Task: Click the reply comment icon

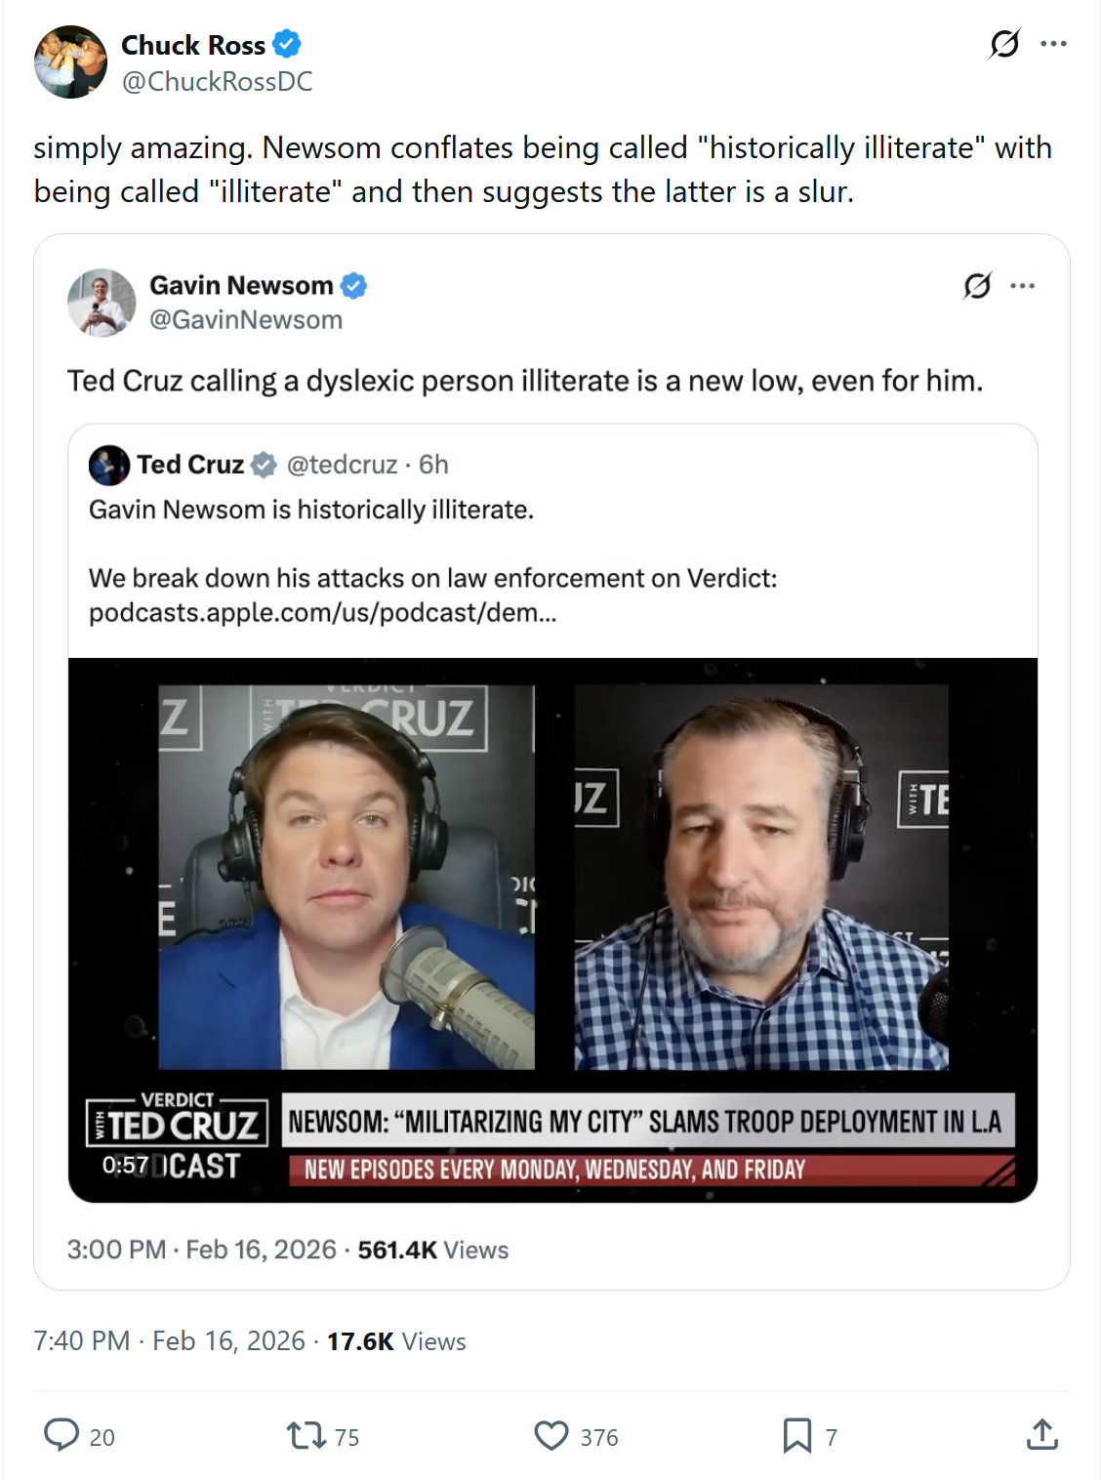Action: pyautogui.click(x=62, y=1435)
